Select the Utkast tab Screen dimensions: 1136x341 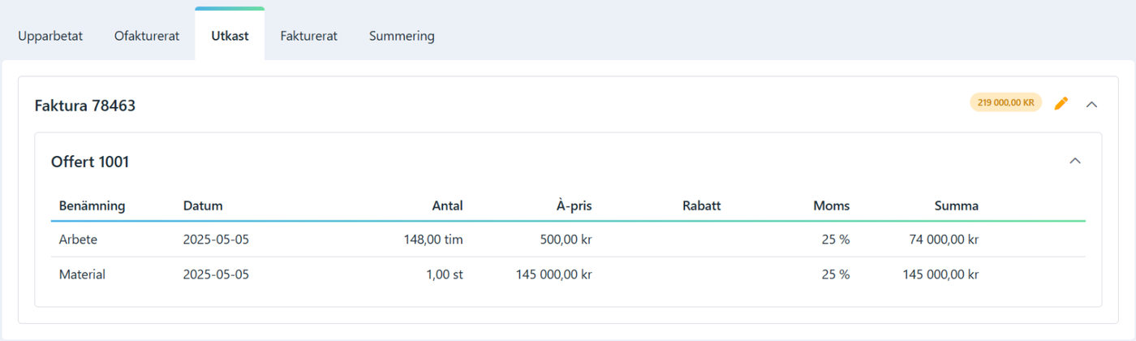230,36
